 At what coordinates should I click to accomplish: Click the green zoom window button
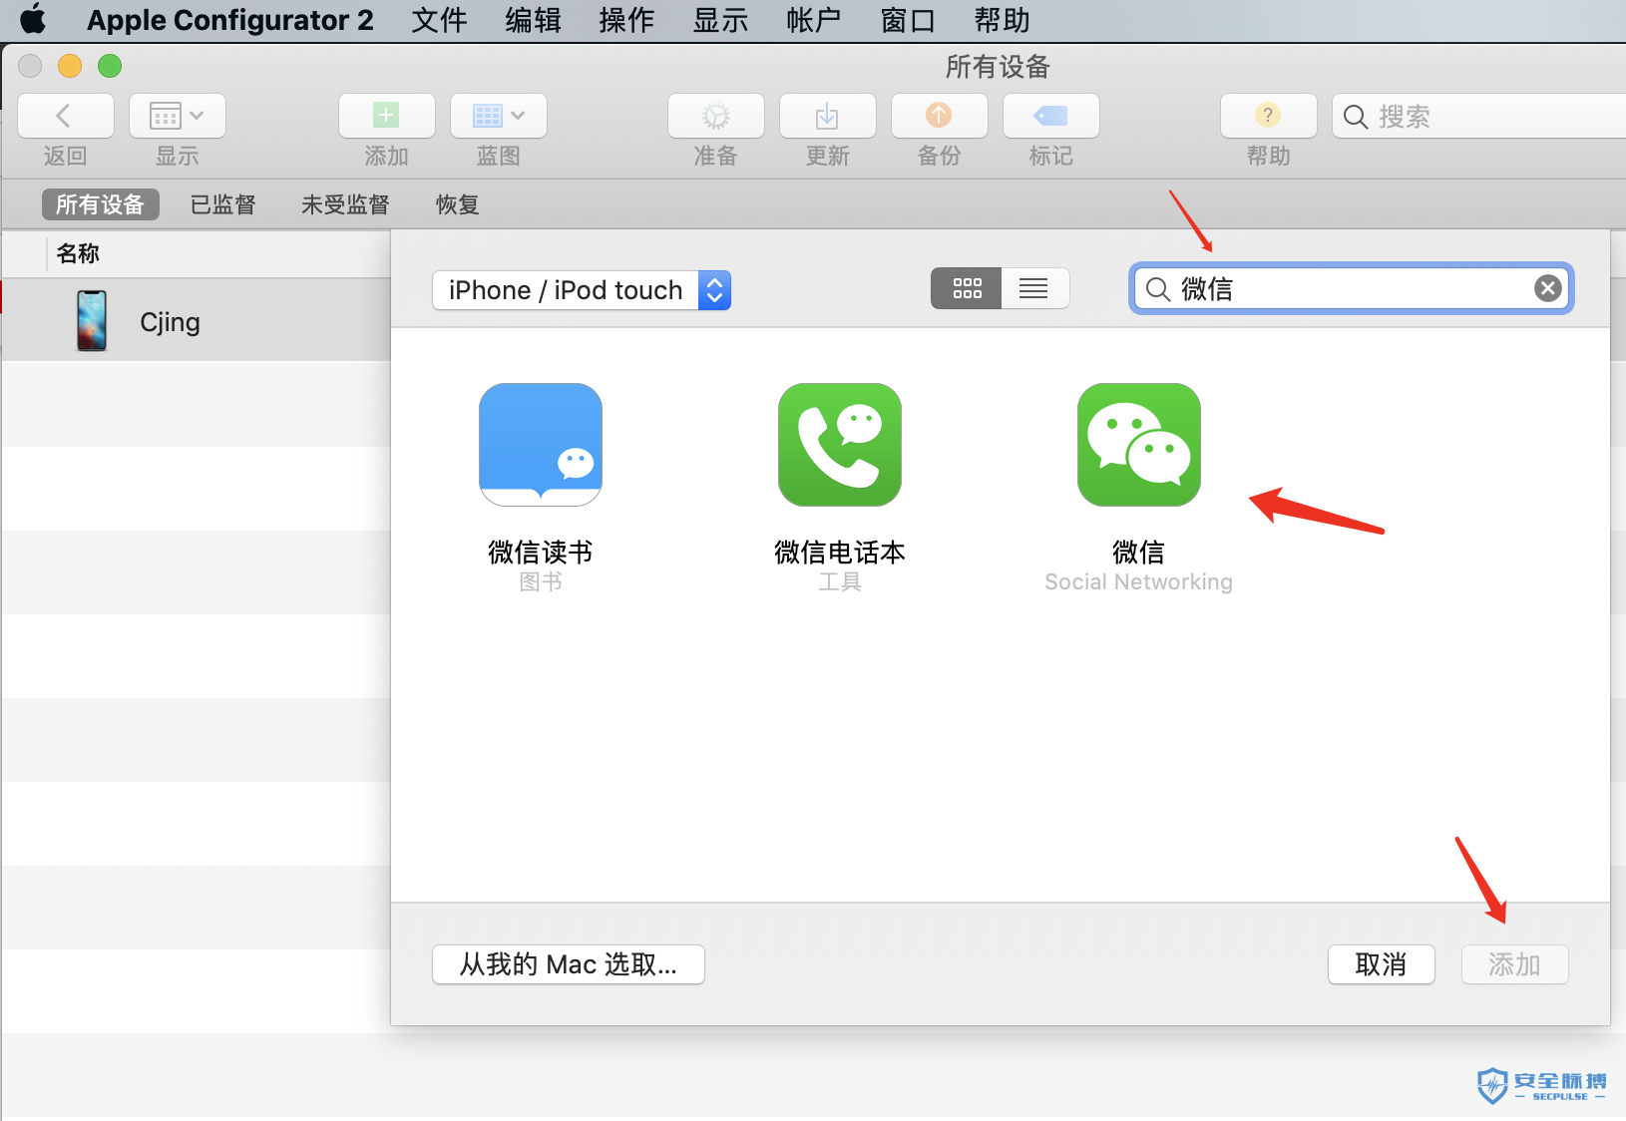coord(110,66)
